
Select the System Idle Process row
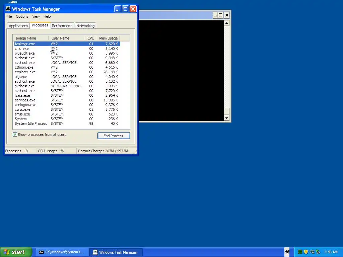point(67,123)
